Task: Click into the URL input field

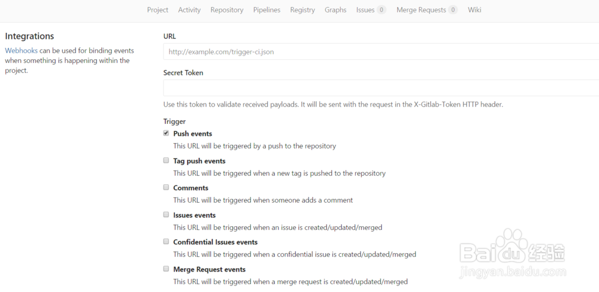Action: coord(380,52)
